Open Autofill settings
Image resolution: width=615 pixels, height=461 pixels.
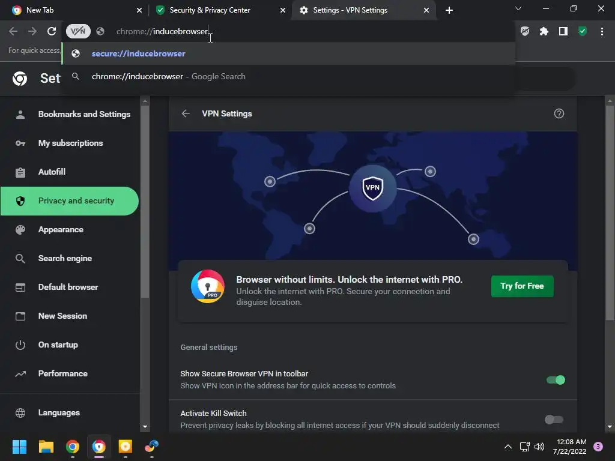tap(70, 172)
